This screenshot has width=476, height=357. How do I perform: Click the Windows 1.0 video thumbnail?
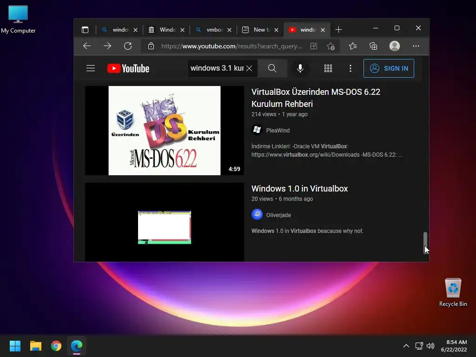click(x=165, y=222)
